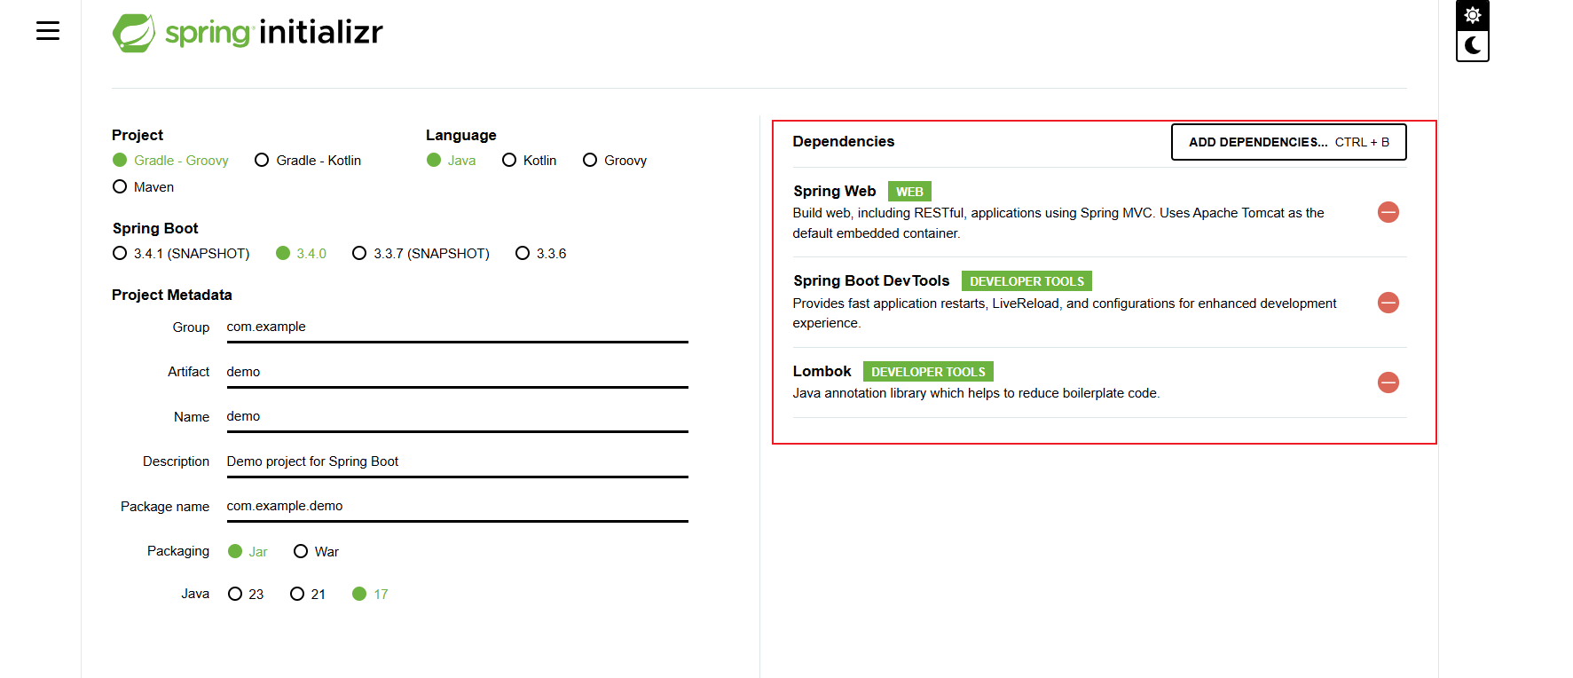The width and height of the screenshot is (1573, 678).
Task: Select Spring Boot 3.3.7 (SNAPSHOT)
Action: (x=421, y=254)
